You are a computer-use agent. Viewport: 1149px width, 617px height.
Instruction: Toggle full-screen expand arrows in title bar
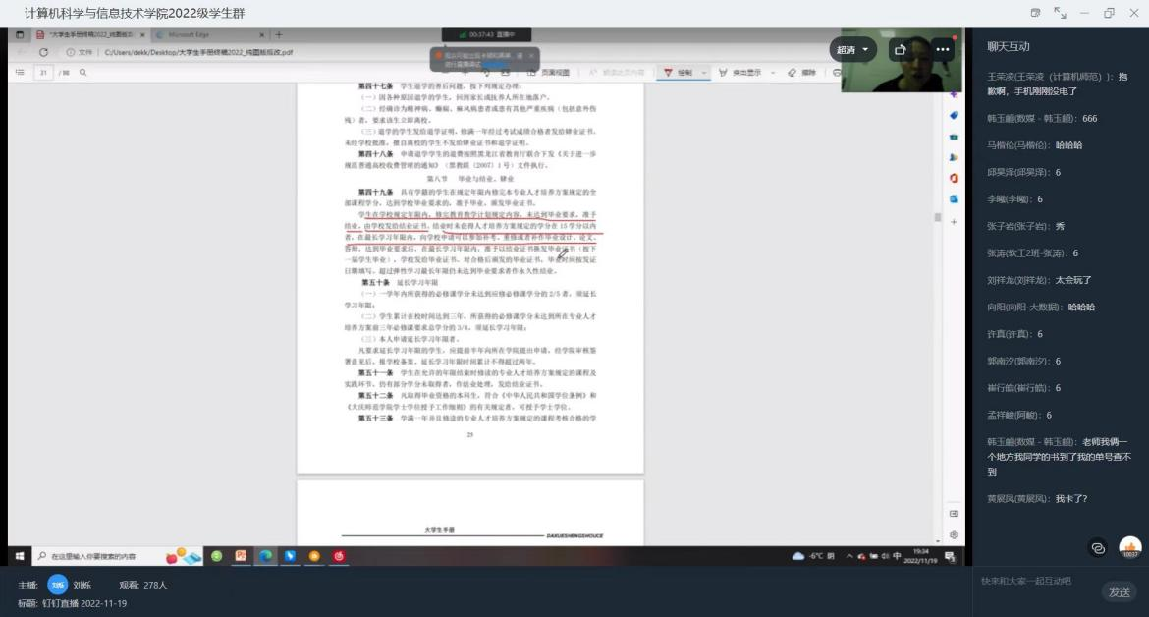pos(1060,13)
